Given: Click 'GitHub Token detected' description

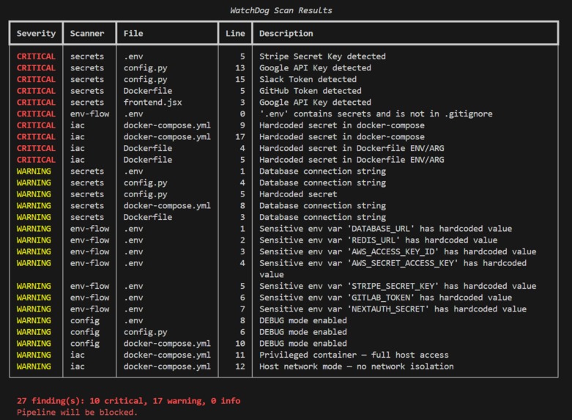Looking at the screenshot, I should (x=311, y=91).
